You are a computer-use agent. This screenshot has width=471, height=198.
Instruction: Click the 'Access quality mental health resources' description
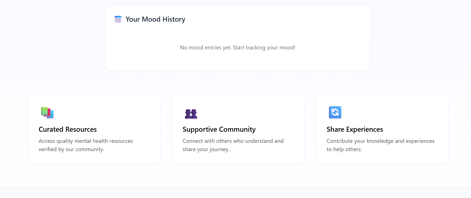(x=86, y=141)
